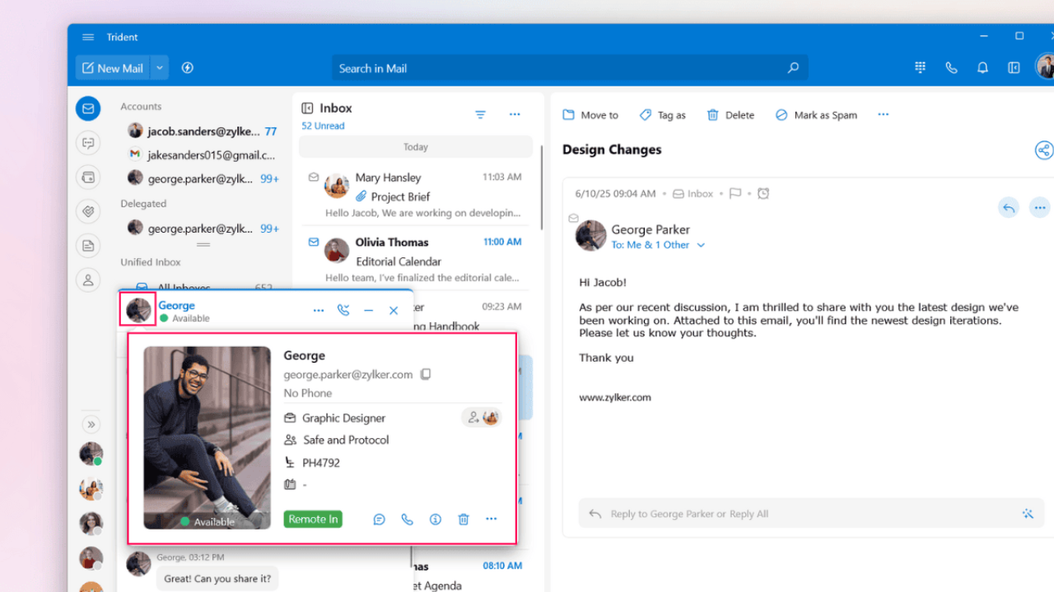
Task: Set a reminder with the alarm clock icon
Action: pos(763,193)
